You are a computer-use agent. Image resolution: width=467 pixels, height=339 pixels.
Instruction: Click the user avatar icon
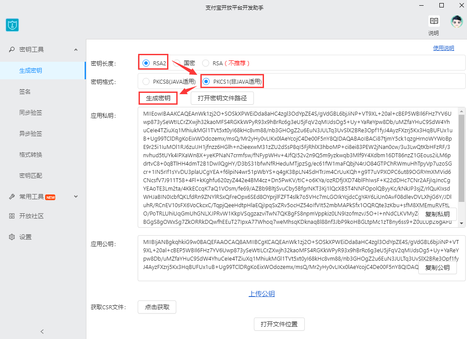(x=457, y=21)
